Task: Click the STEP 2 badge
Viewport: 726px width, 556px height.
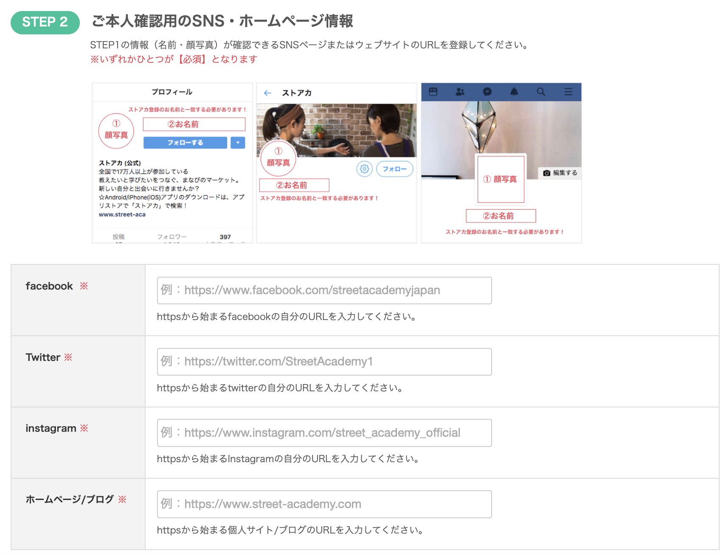Action: point(45,22)
